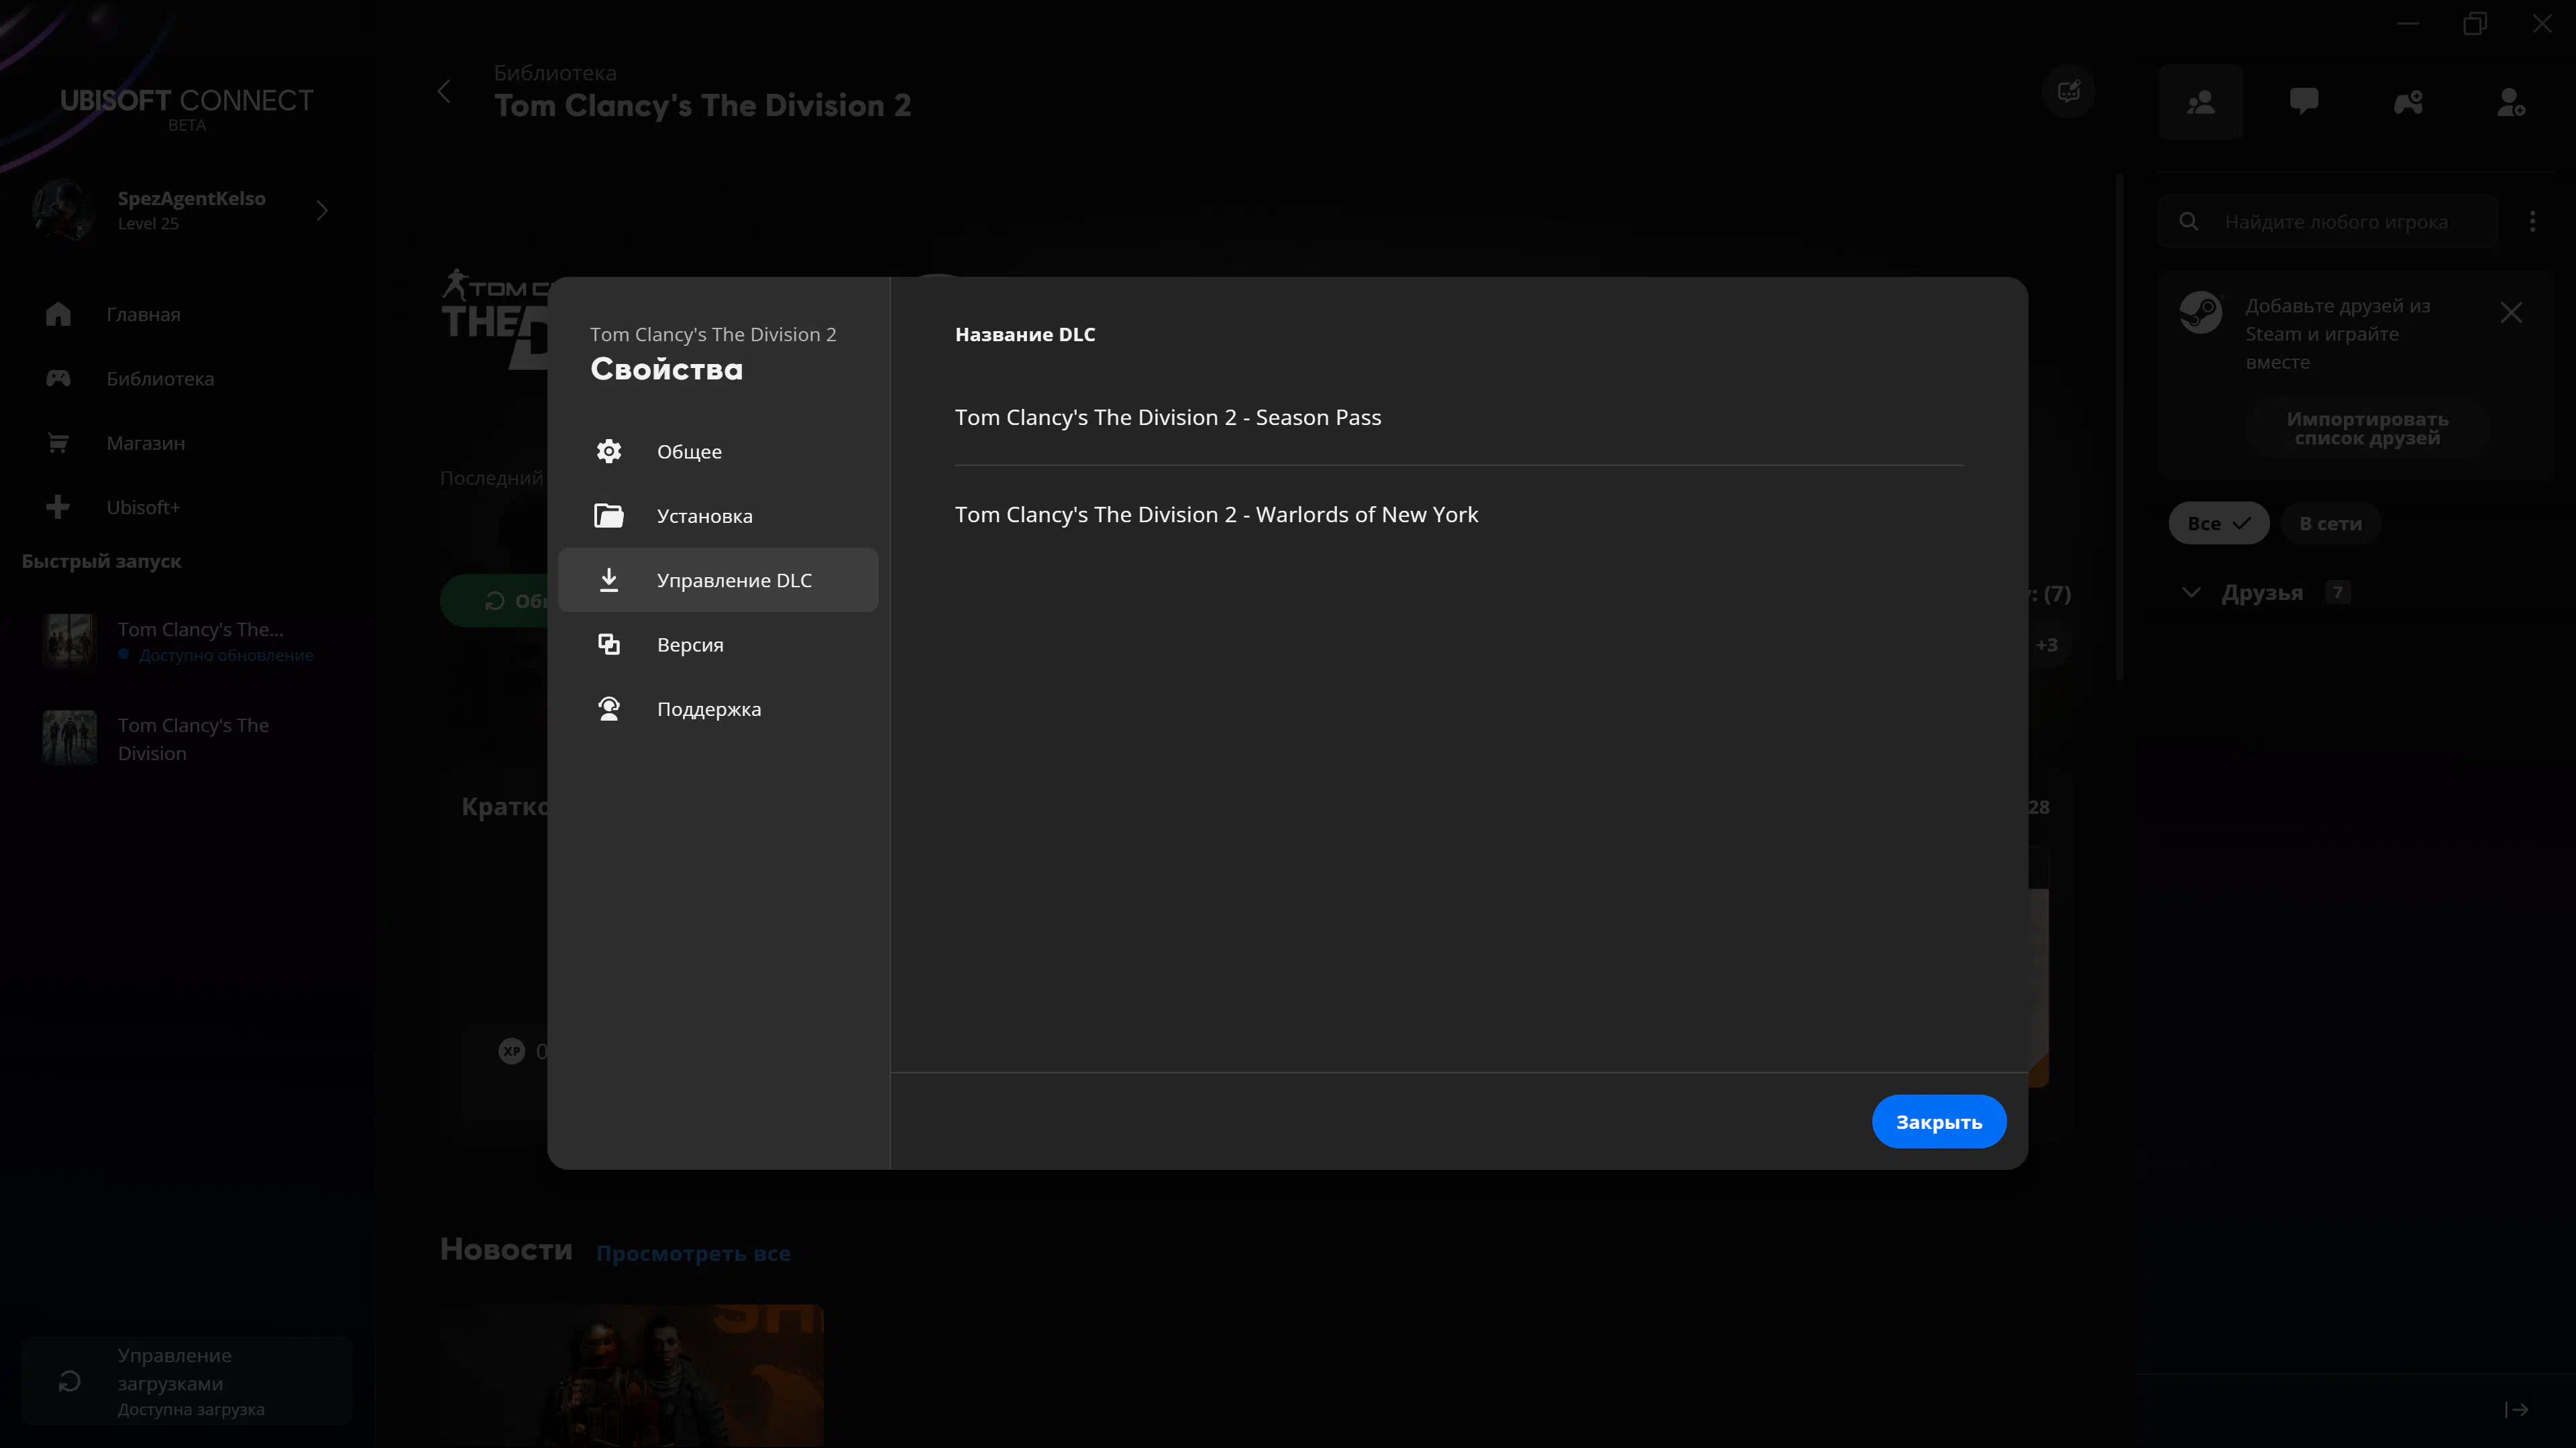Click the gamepad library icon
The image size is (2576, 1448).
tap(58, 377)
